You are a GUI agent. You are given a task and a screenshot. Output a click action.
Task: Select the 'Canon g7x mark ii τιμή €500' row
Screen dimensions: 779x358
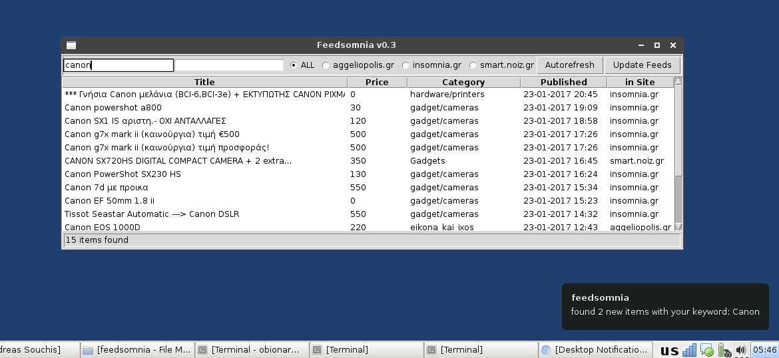click(368, 134)
